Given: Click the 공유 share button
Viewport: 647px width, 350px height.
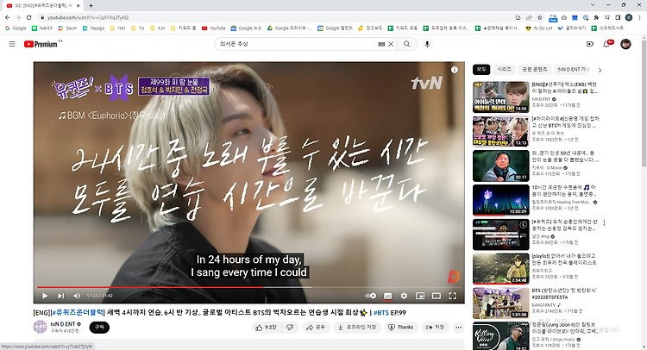Looking at the screenshot, I should point(315,327).
